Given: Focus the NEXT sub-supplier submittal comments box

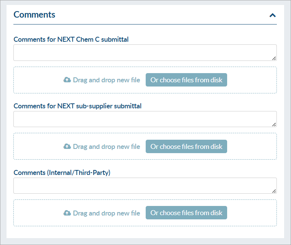Looking at the screenshot, I should 145,119.
